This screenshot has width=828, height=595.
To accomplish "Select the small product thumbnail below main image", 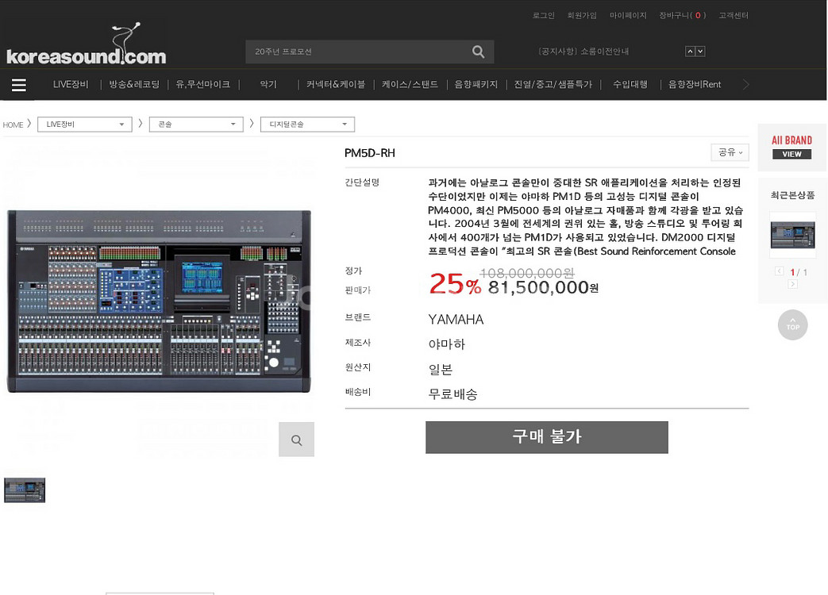I will click(25, 490).
